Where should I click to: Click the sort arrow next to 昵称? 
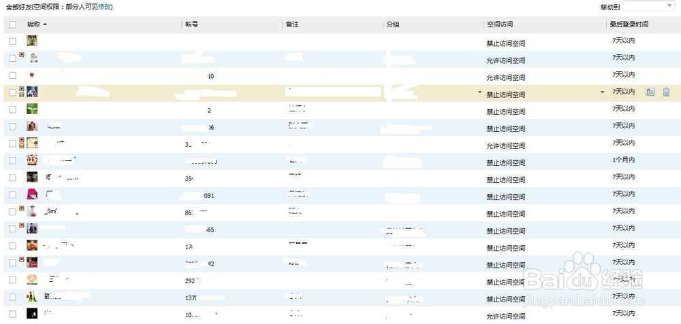[x=45, y=24]
